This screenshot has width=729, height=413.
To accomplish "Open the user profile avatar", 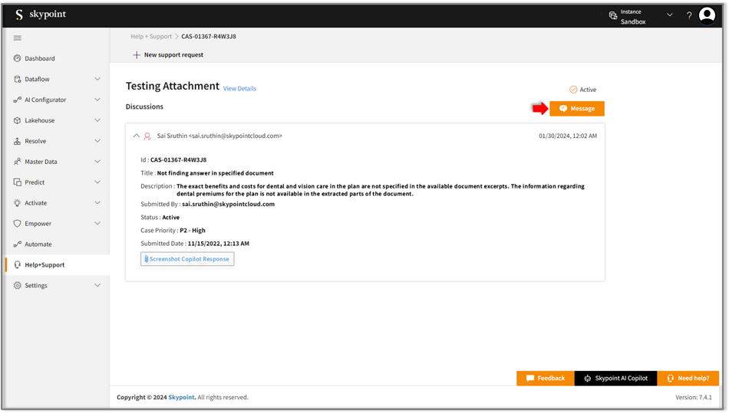I will click(x=708, y=15).
